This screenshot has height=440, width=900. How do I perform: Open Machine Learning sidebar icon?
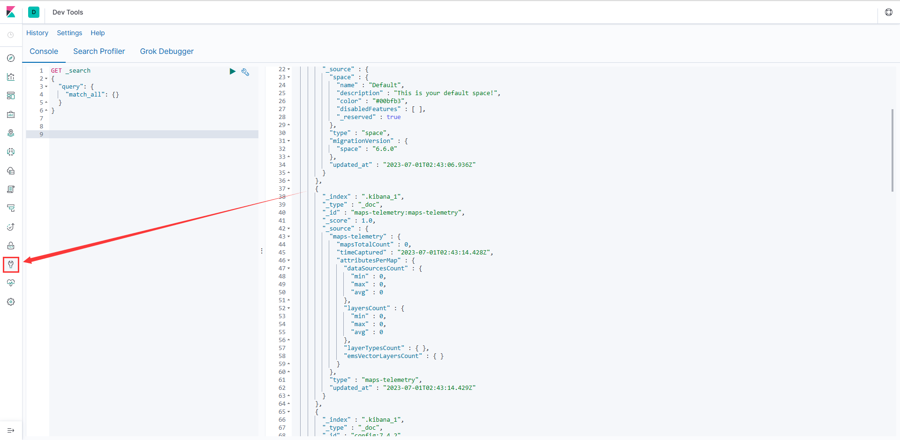click(x=11, y=152)
